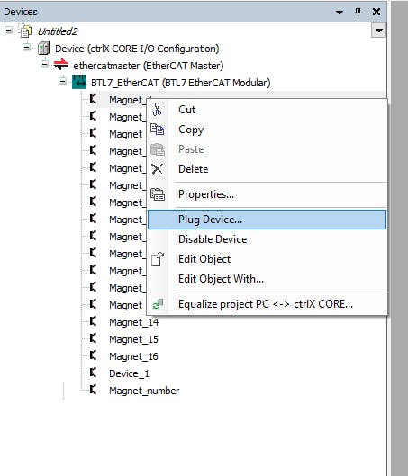This screenshot has width=408, height=476.
Task: Select Device_1 in the tree
Action: coord(129,373)
